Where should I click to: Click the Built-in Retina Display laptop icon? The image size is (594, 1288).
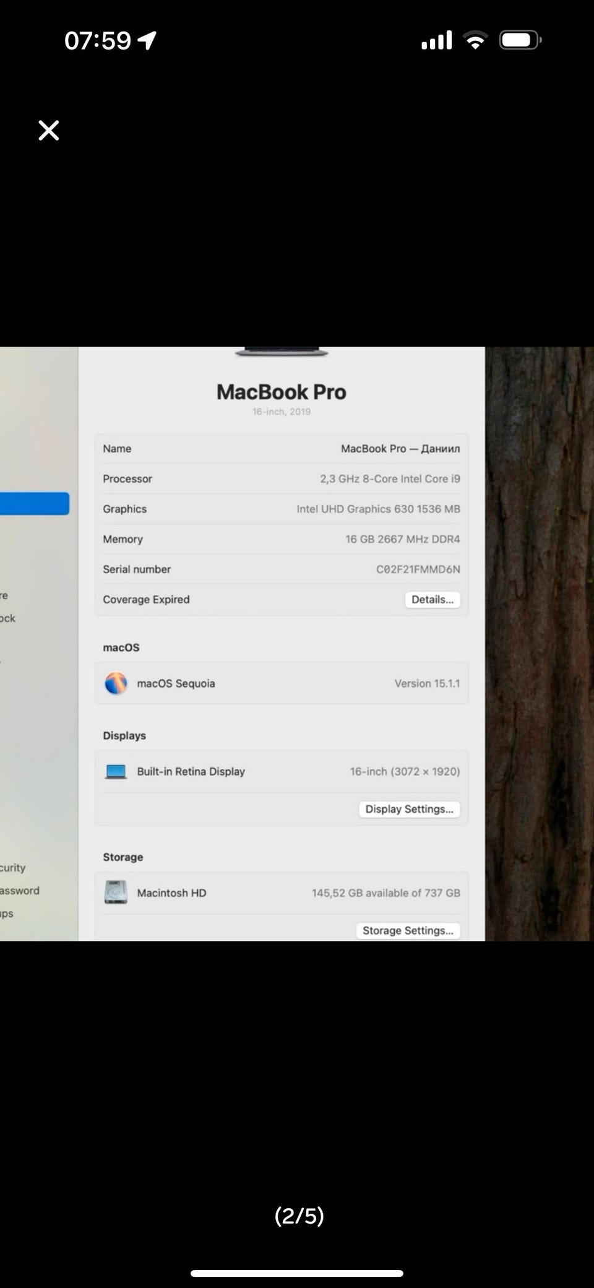[116, 772]
